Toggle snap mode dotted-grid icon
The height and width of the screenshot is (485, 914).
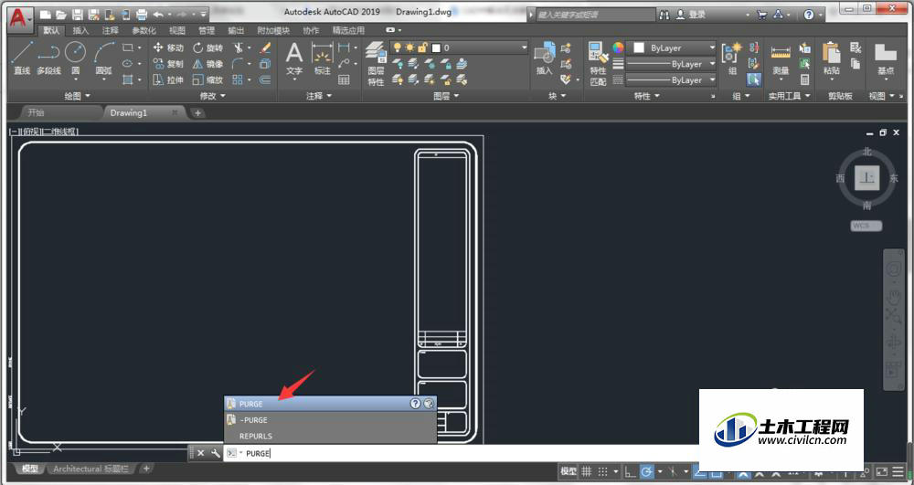602,471
